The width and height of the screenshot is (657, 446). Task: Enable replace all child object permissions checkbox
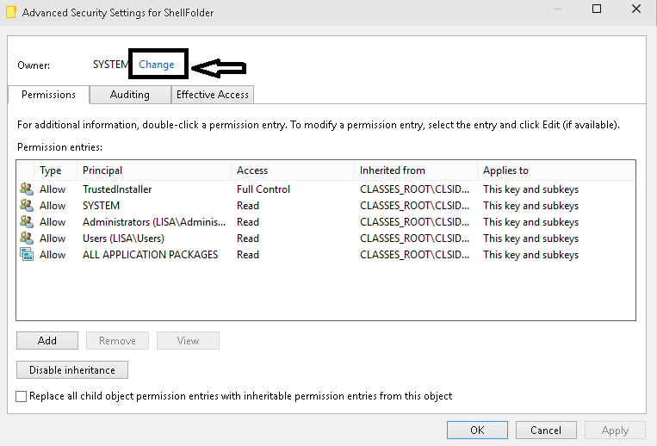(x=22, y=396)
